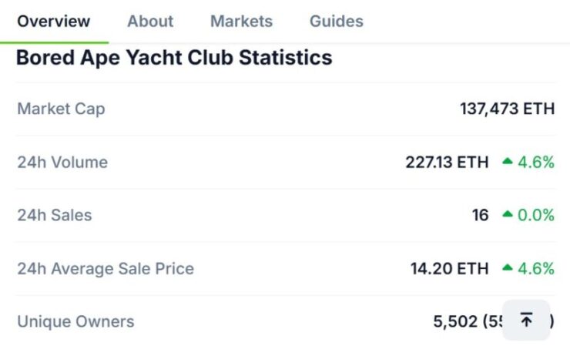Select the 24h Volume label
The width and height of the screenshot is (570, 346).
pos(62,163)
